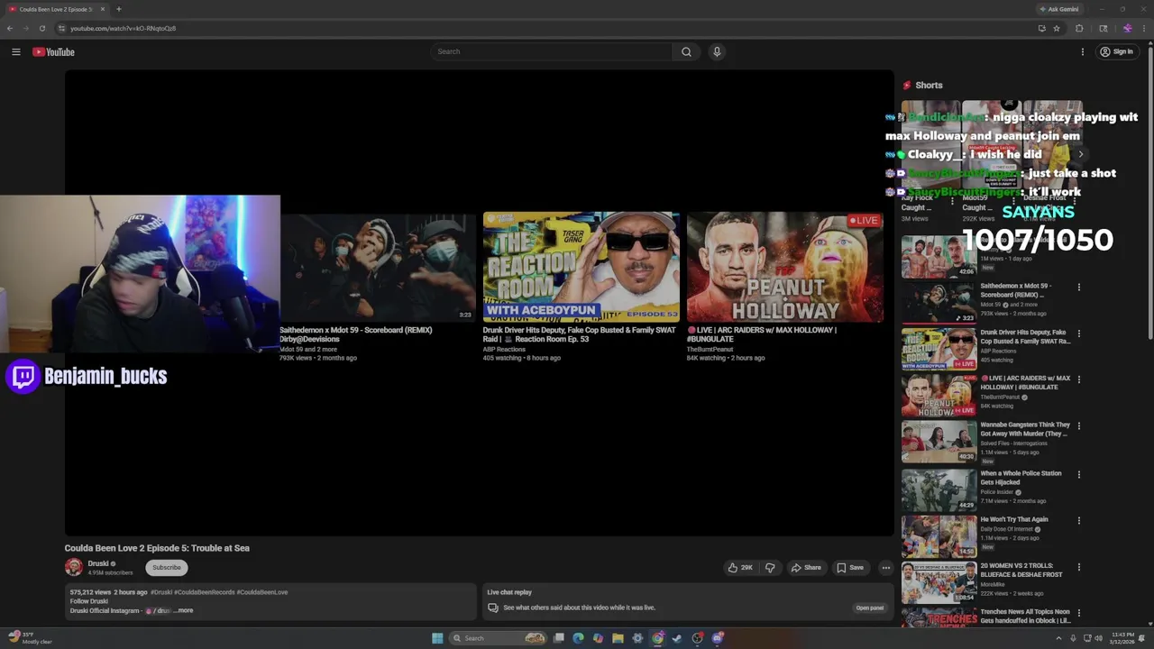Subscribe to the Druski channel
Image resolution: width=1154 pixels, height=649 pixels.
167,567
